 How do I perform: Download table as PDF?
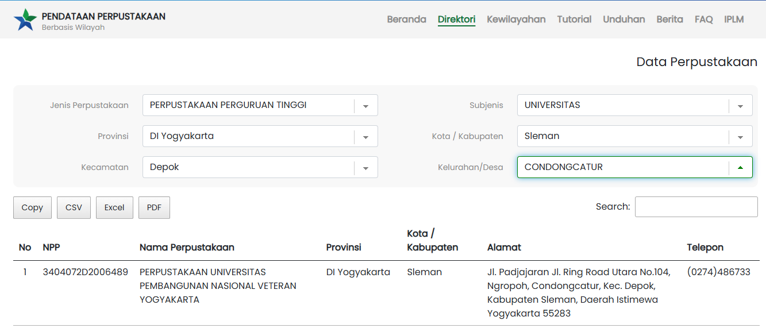tap(154, 208)
